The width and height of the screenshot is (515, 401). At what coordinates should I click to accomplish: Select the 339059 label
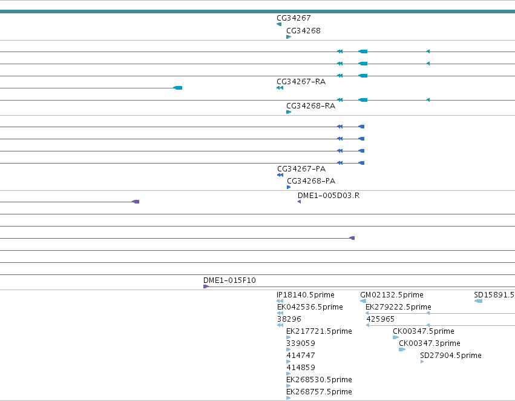click(x=301, y=343)
